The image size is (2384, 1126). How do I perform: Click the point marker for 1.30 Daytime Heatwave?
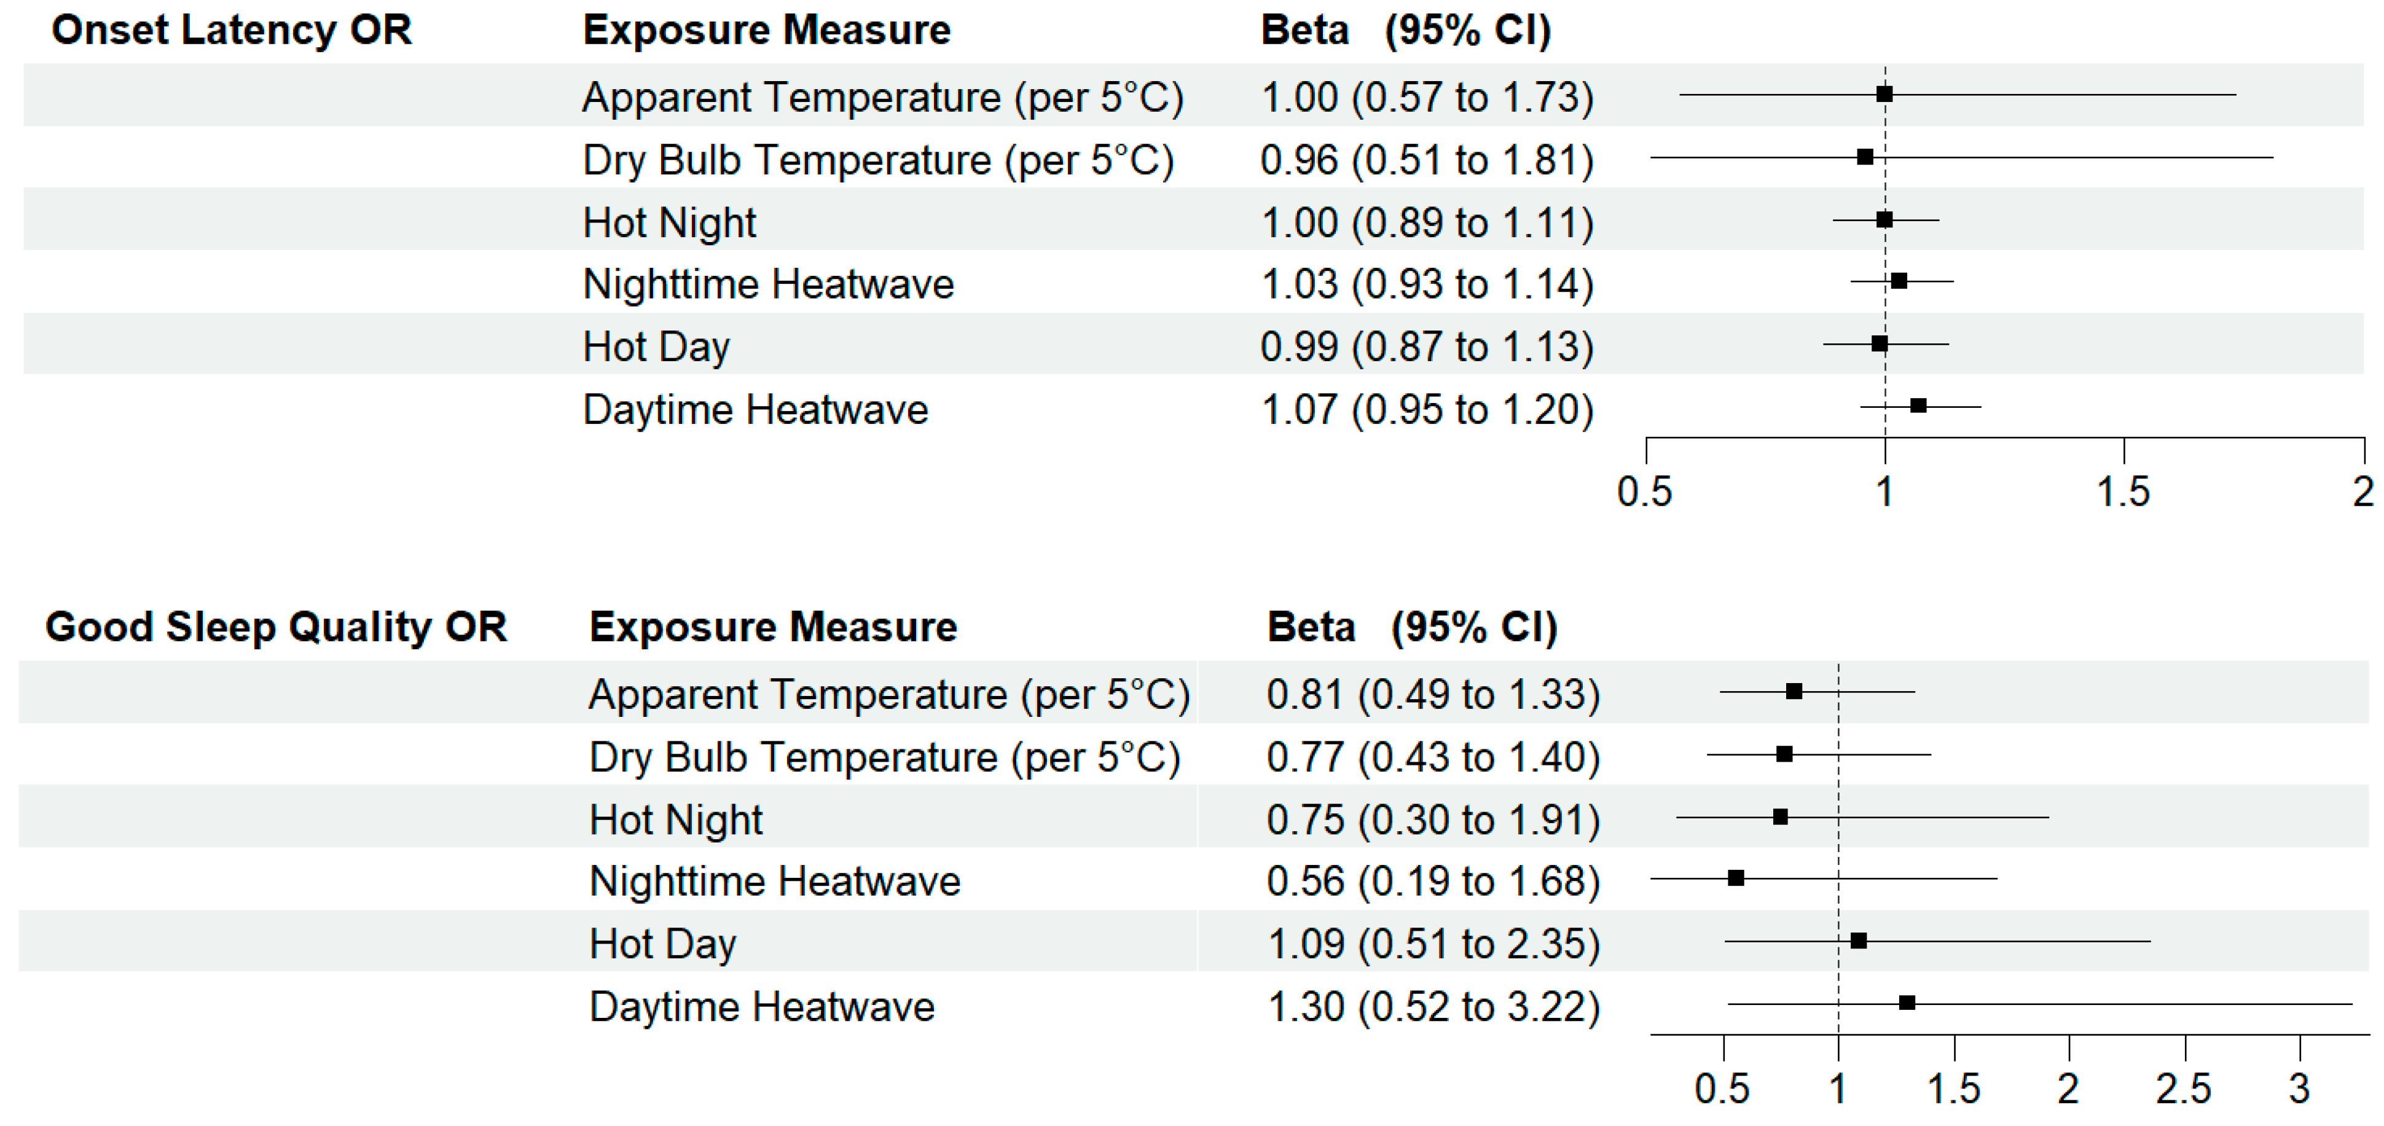pos(1907,1003)
